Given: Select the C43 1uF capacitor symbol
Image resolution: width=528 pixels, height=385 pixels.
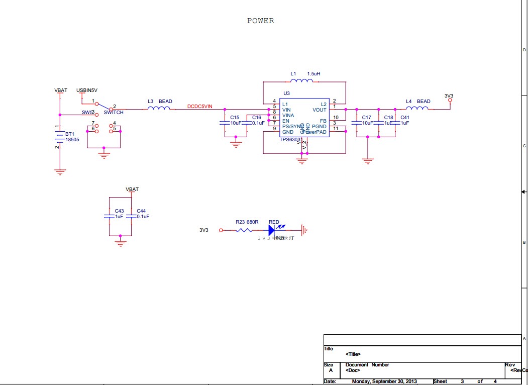Looking at the screenshot, I should point(109,216).
